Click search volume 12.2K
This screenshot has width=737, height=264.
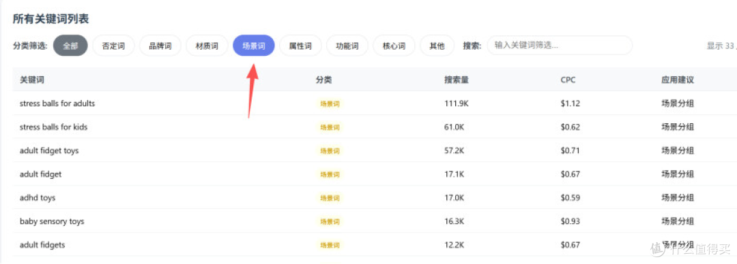coord(454,244)
